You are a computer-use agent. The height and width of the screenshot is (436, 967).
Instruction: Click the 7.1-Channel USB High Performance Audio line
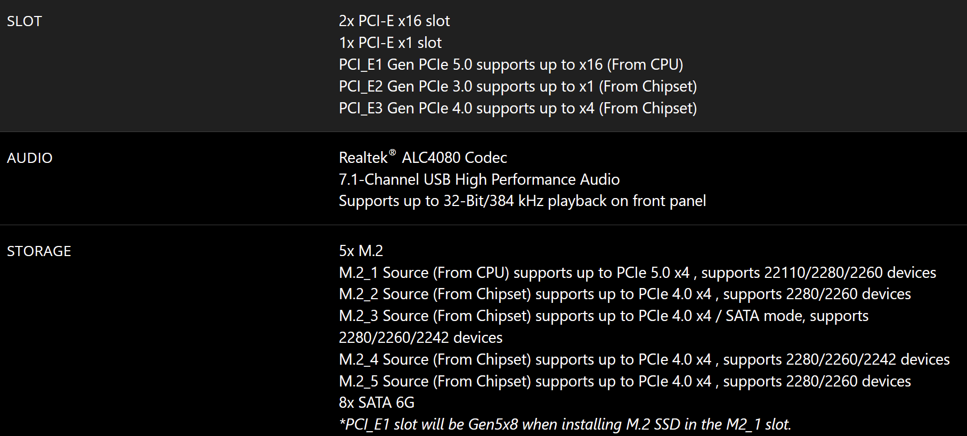(479, 180)
